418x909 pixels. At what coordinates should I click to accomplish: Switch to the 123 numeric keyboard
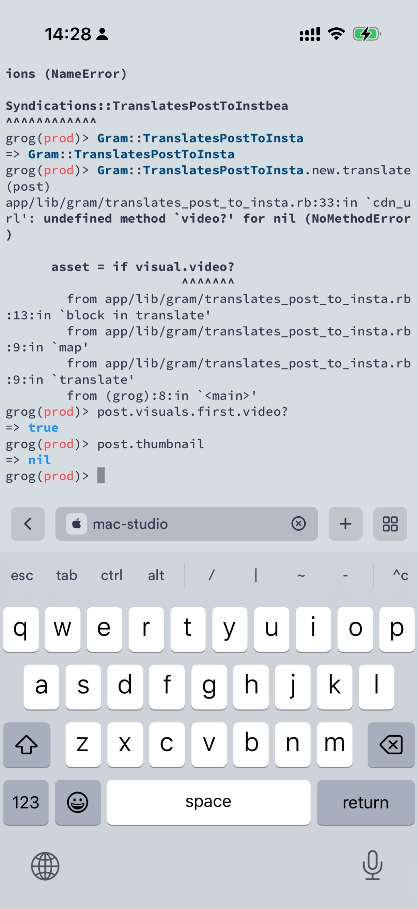coord(26,803)
